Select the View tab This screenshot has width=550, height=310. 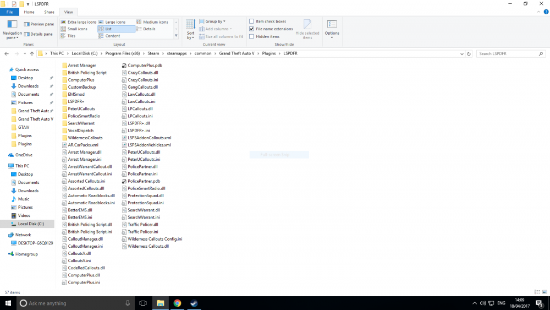pos(68,12)
